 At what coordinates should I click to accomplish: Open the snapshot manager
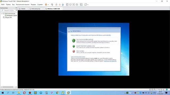tap(63, 4)
